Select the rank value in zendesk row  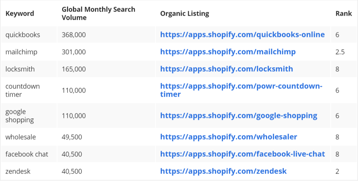[337, 171]
